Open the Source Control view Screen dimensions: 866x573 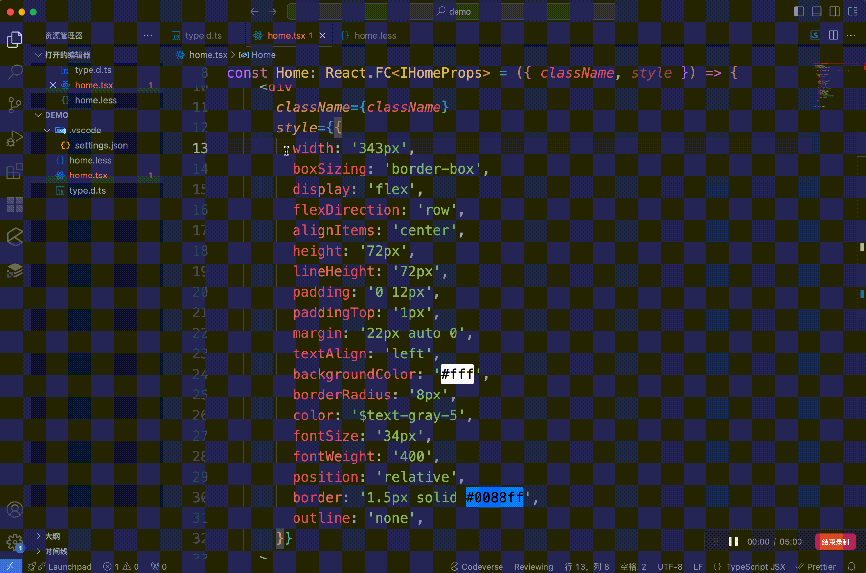pyautogui.click(x=15, y=105)
